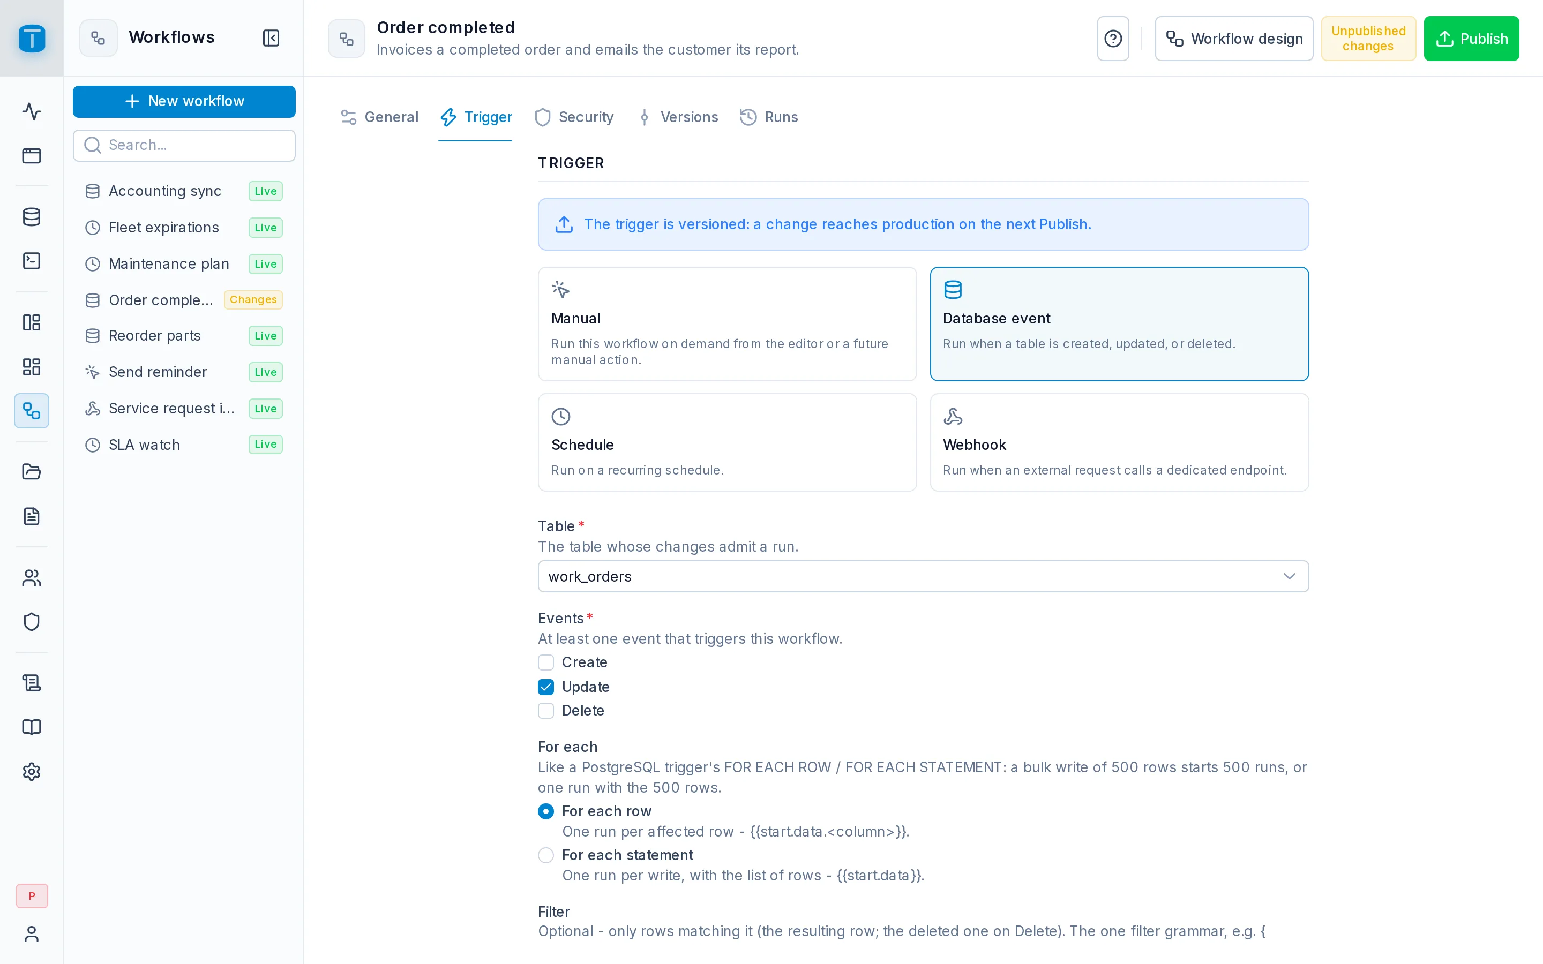Open the browser window icon in sidebar
The width and height of the screenshot is (1543, 964).
32,155
